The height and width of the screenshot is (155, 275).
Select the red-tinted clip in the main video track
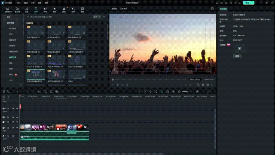point(61,127)
